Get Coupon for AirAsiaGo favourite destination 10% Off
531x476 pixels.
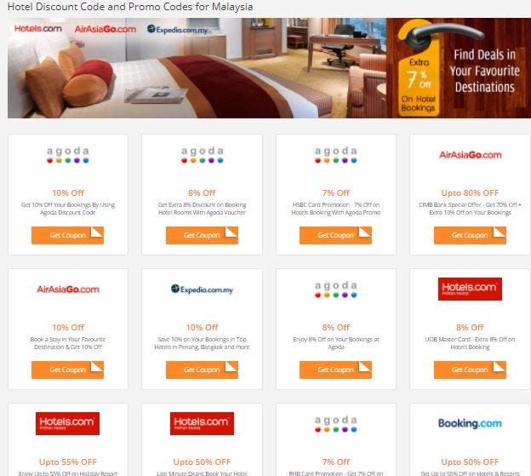(67, 370)
